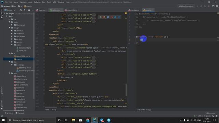Click 'html' in the editor breadcrumb
The height and width of the screenshot is (123, 219).
pyautogui.click(x=47, y=110)
